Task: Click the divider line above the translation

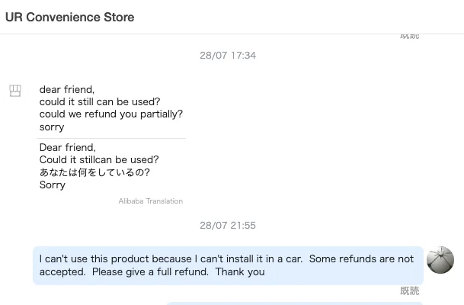Action: (113, 138)
